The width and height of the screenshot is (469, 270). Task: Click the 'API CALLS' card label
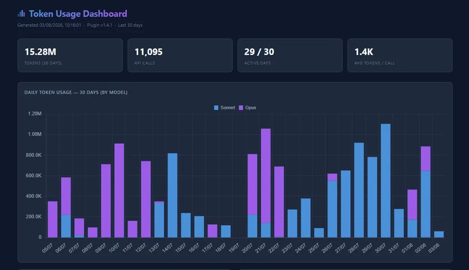pyautogui.click(x=145, y=63)
